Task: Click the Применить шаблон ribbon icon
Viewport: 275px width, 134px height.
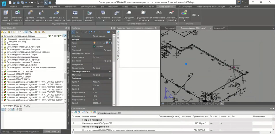Action: pyautogui.click(x=17, y=13)
